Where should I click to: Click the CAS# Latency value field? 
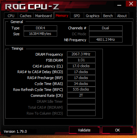click(x=81, y=66)
